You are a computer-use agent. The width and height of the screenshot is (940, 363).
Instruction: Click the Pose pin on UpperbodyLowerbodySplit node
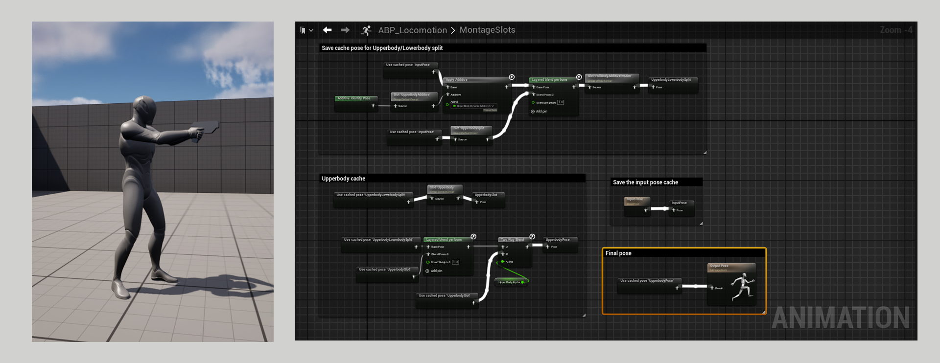pyautogui.click(x=653, y=87)
